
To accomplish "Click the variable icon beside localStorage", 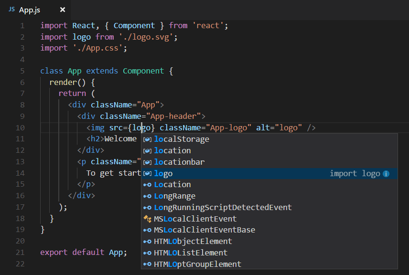I will click(147, 139).
